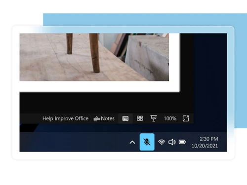Fit slide to current window icon

click(x=186, y=118)
